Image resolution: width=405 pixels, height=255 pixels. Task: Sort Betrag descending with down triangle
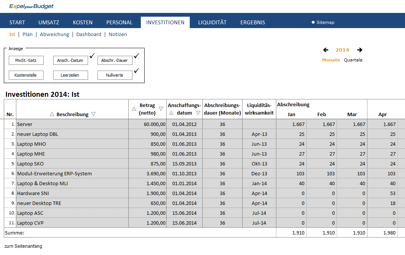(161, 109)
